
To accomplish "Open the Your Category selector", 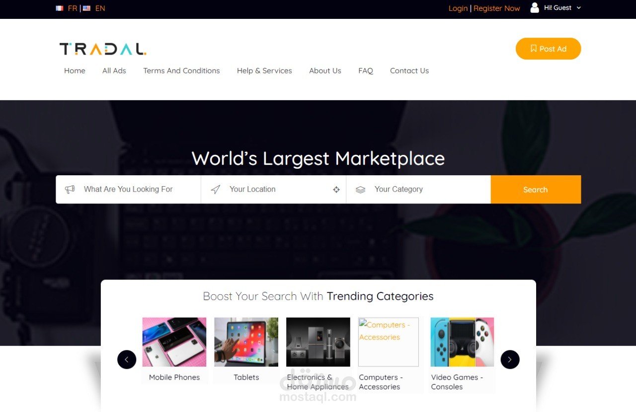I will click(x=418, y=189).
